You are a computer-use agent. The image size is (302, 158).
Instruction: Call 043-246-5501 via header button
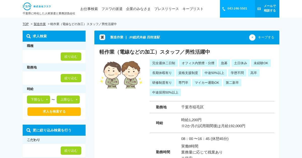pyautogui.click(x=237, y=9)
